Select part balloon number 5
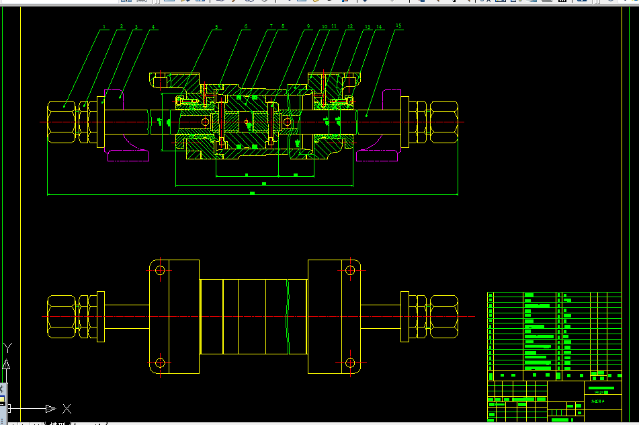This screenshot has height=425, width=639. click(x=216, y=27)
